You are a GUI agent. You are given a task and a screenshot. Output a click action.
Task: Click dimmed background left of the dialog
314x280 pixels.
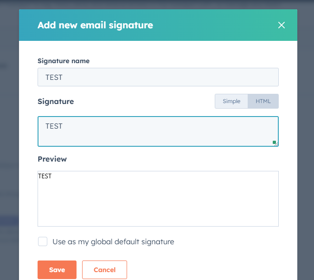point(9,139)
